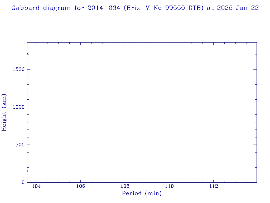Click the 104 tick label on period axis

36,186
